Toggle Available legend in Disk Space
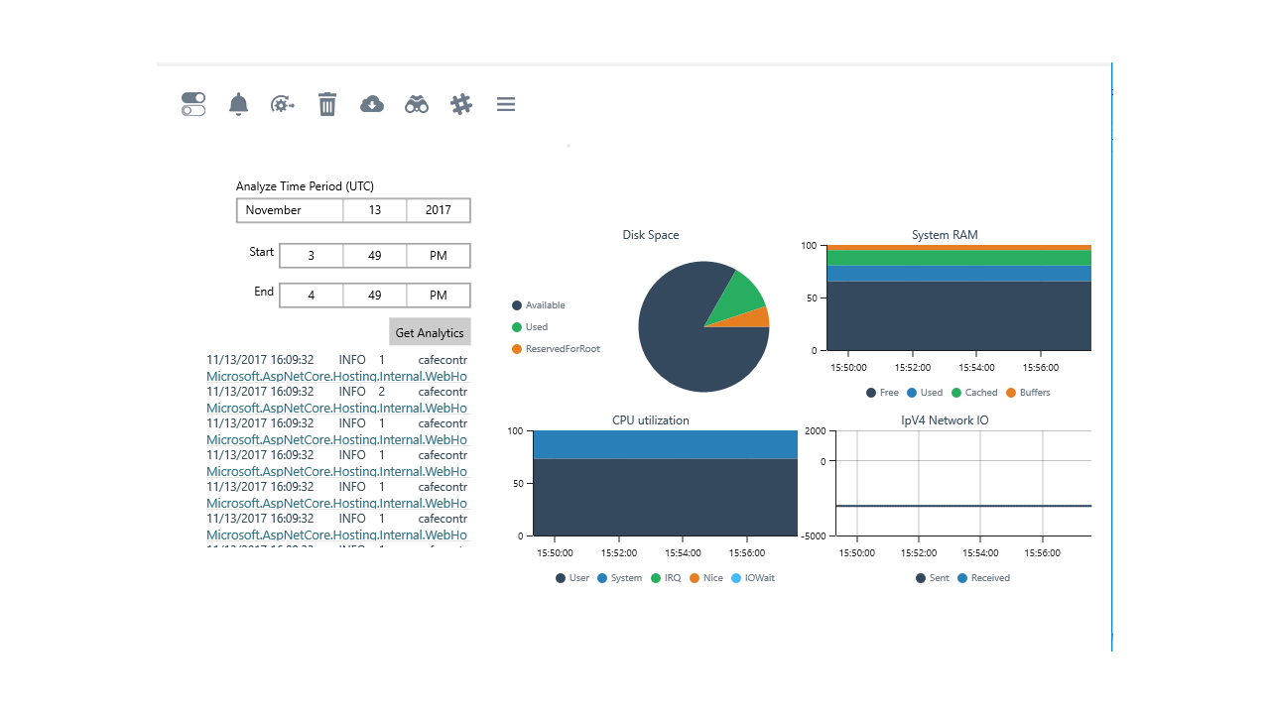Screen dimensions: 1270x714 [x=539, y=305]
